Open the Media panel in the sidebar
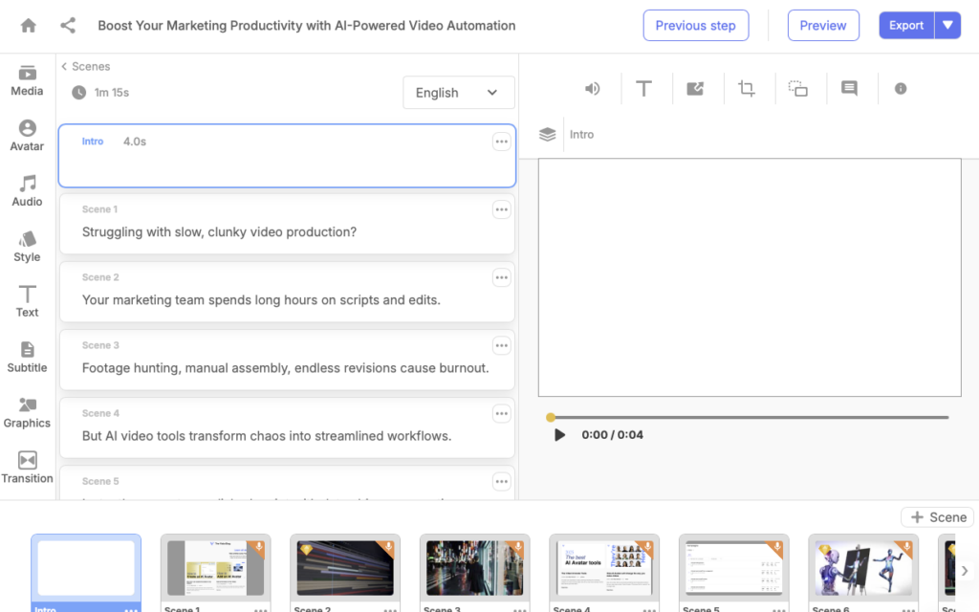Viewport: 979px width, 612px height. pyautogui.click(x=26, y=81)
